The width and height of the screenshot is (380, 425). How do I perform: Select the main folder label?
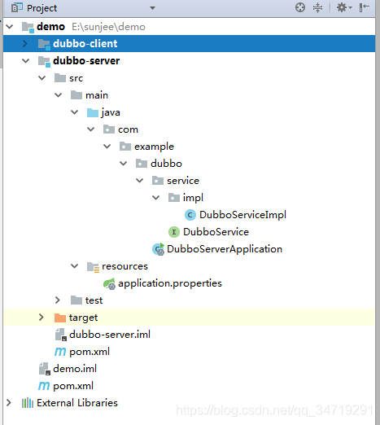point(97,95)
